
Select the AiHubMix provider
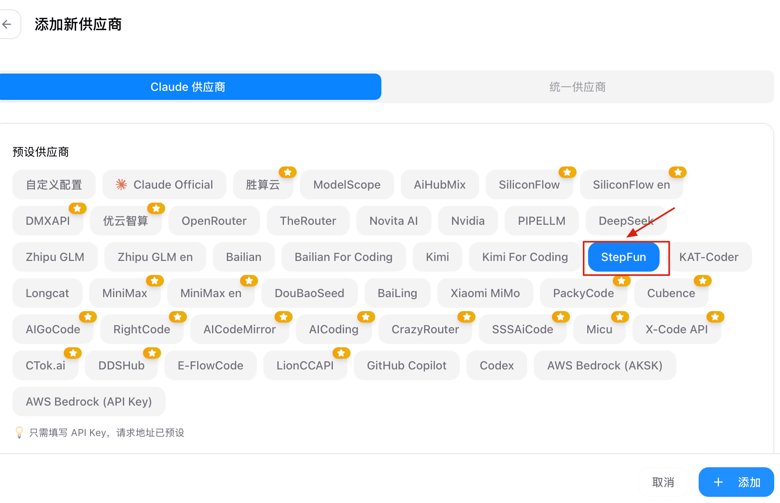(x=440, y=185)
